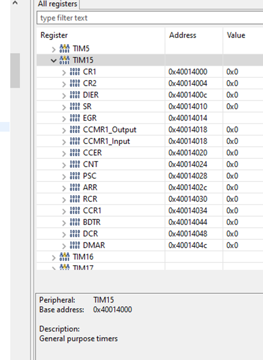Expand the CCER register bitfields
This screenshot has width=263, height=360.
[x=64, y=154]
